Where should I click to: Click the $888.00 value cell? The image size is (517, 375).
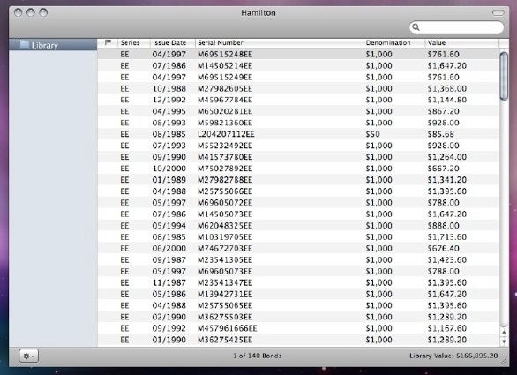tap(443, 226)
